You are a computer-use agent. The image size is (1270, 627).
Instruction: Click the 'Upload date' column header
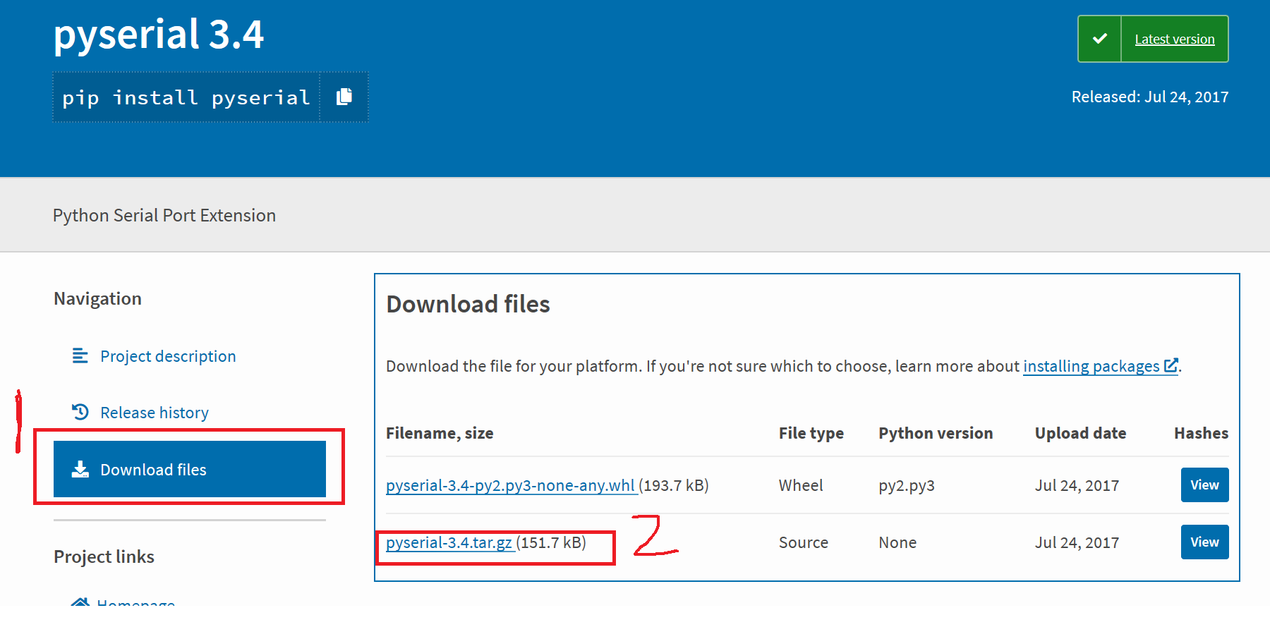coord(1080,433)
